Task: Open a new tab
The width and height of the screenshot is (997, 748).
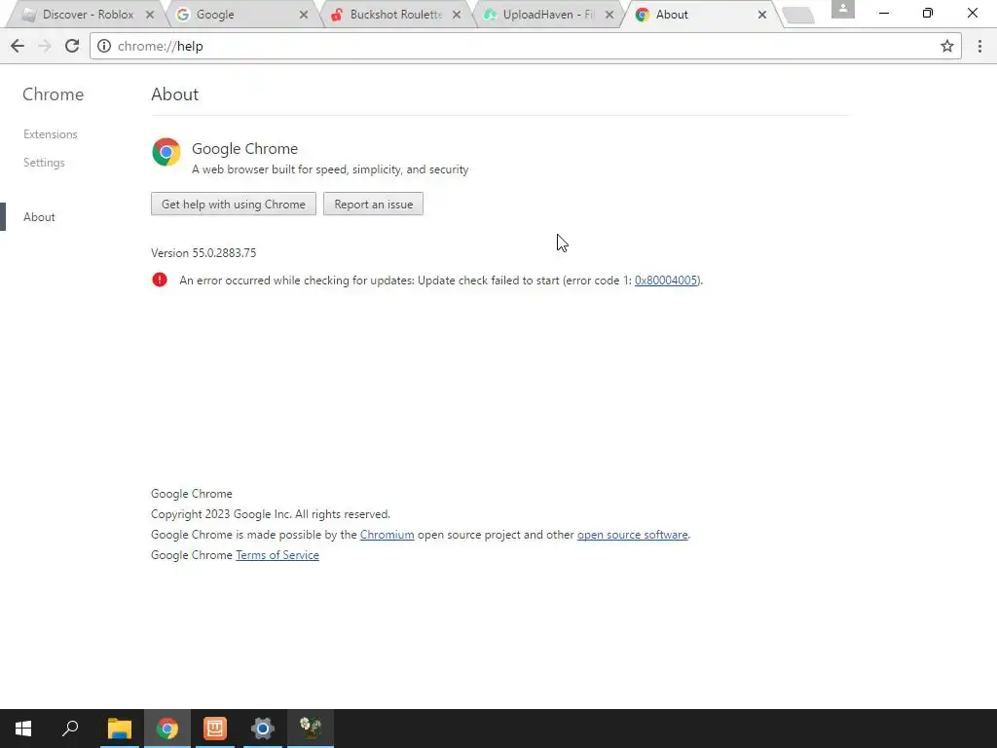Action: tap(798, 16)
